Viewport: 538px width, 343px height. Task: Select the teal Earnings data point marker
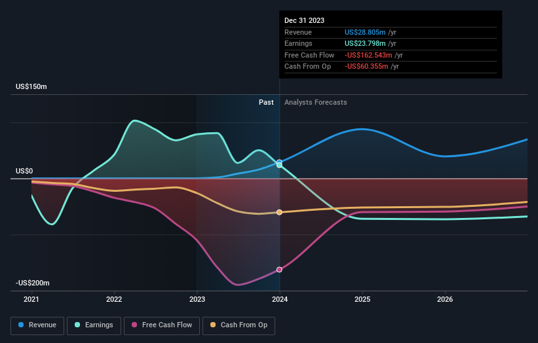point(279,165)
